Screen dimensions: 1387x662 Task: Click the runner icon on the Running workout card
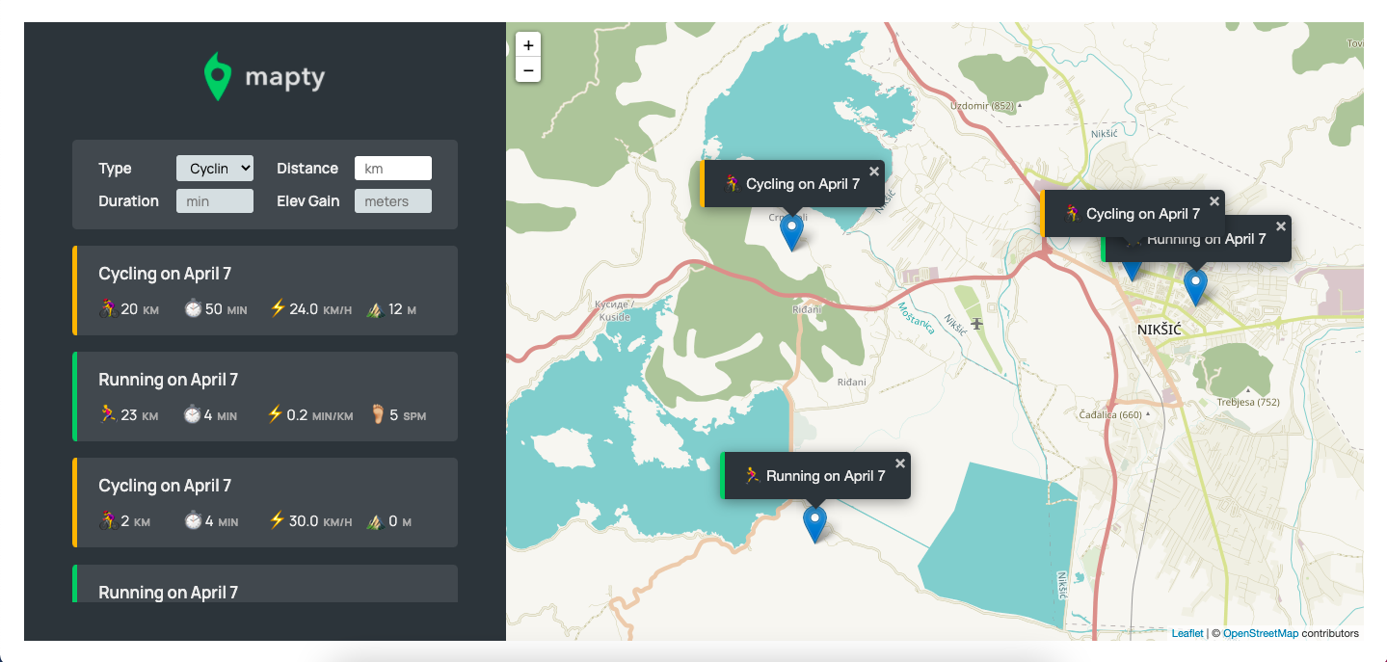coord(107,415)
